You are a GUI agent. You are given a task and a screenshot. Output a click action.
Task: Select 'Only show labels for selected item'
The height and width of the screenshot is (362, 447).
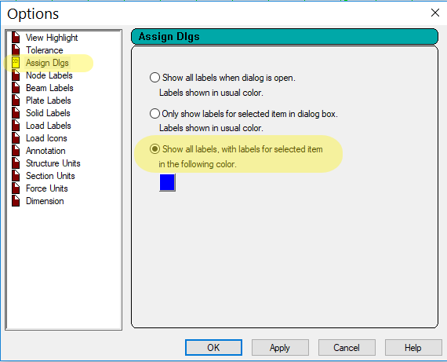[154, 113]
